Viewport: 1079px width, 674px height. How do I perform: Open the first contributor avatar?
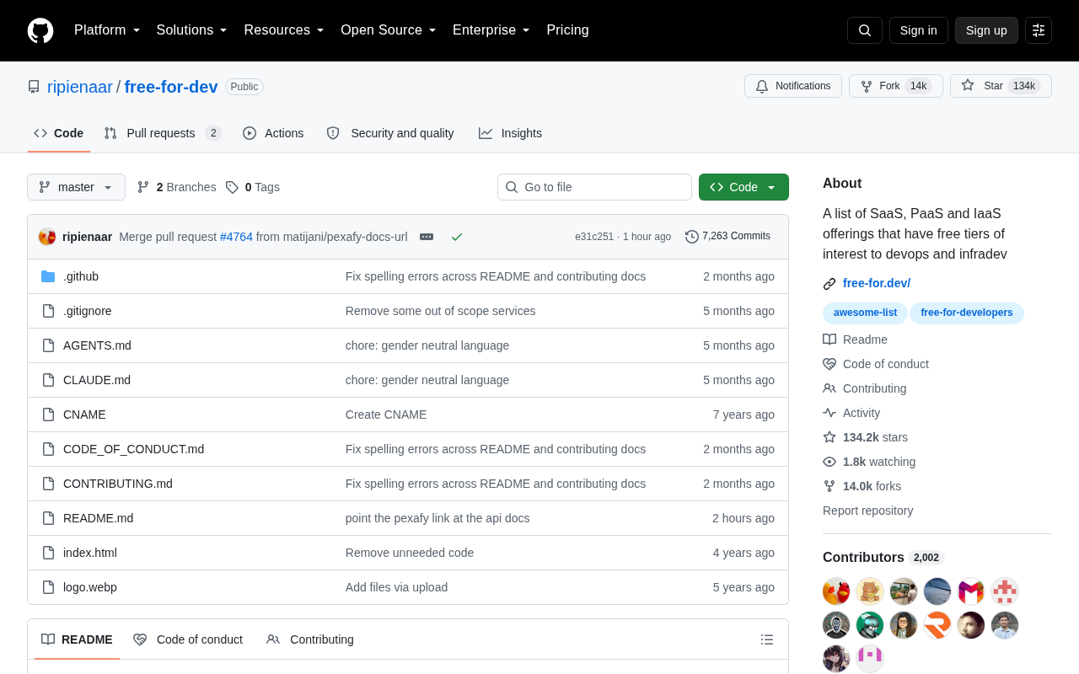click(836, 591)
